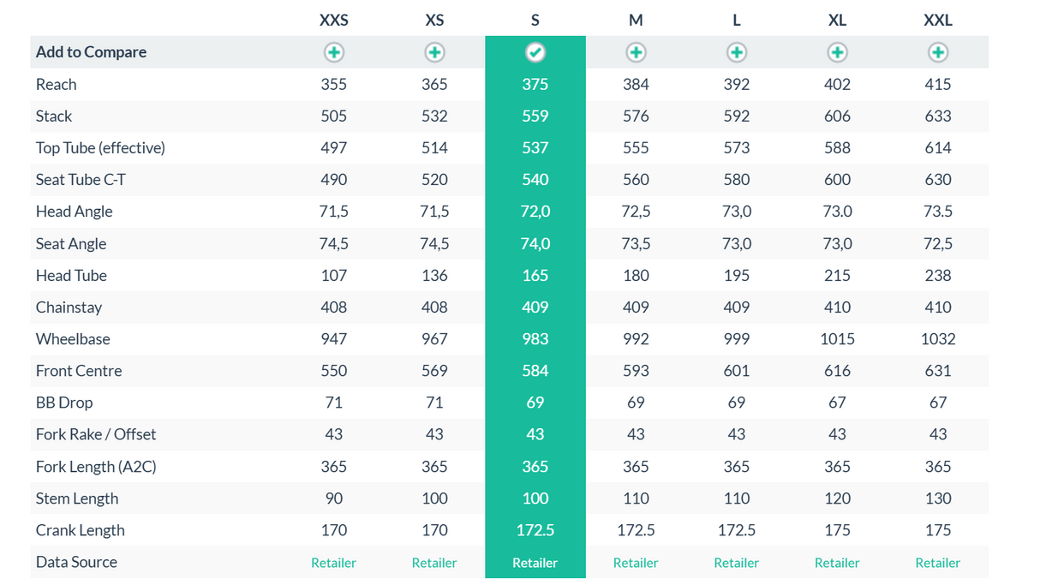The width and height of the screenshot is (1040, 585).
Task: Open the XS Retailer data source link
Action: [x=434, y=563]
